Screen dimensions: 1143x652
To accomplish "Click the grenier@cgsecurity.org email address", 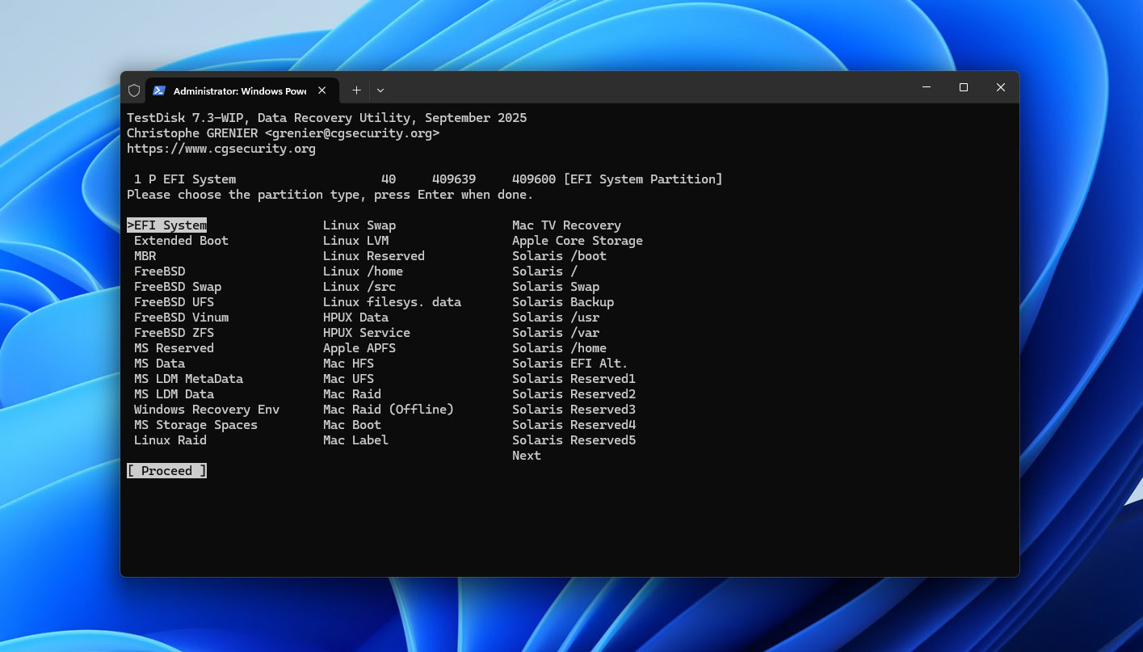I will [352, 133].
